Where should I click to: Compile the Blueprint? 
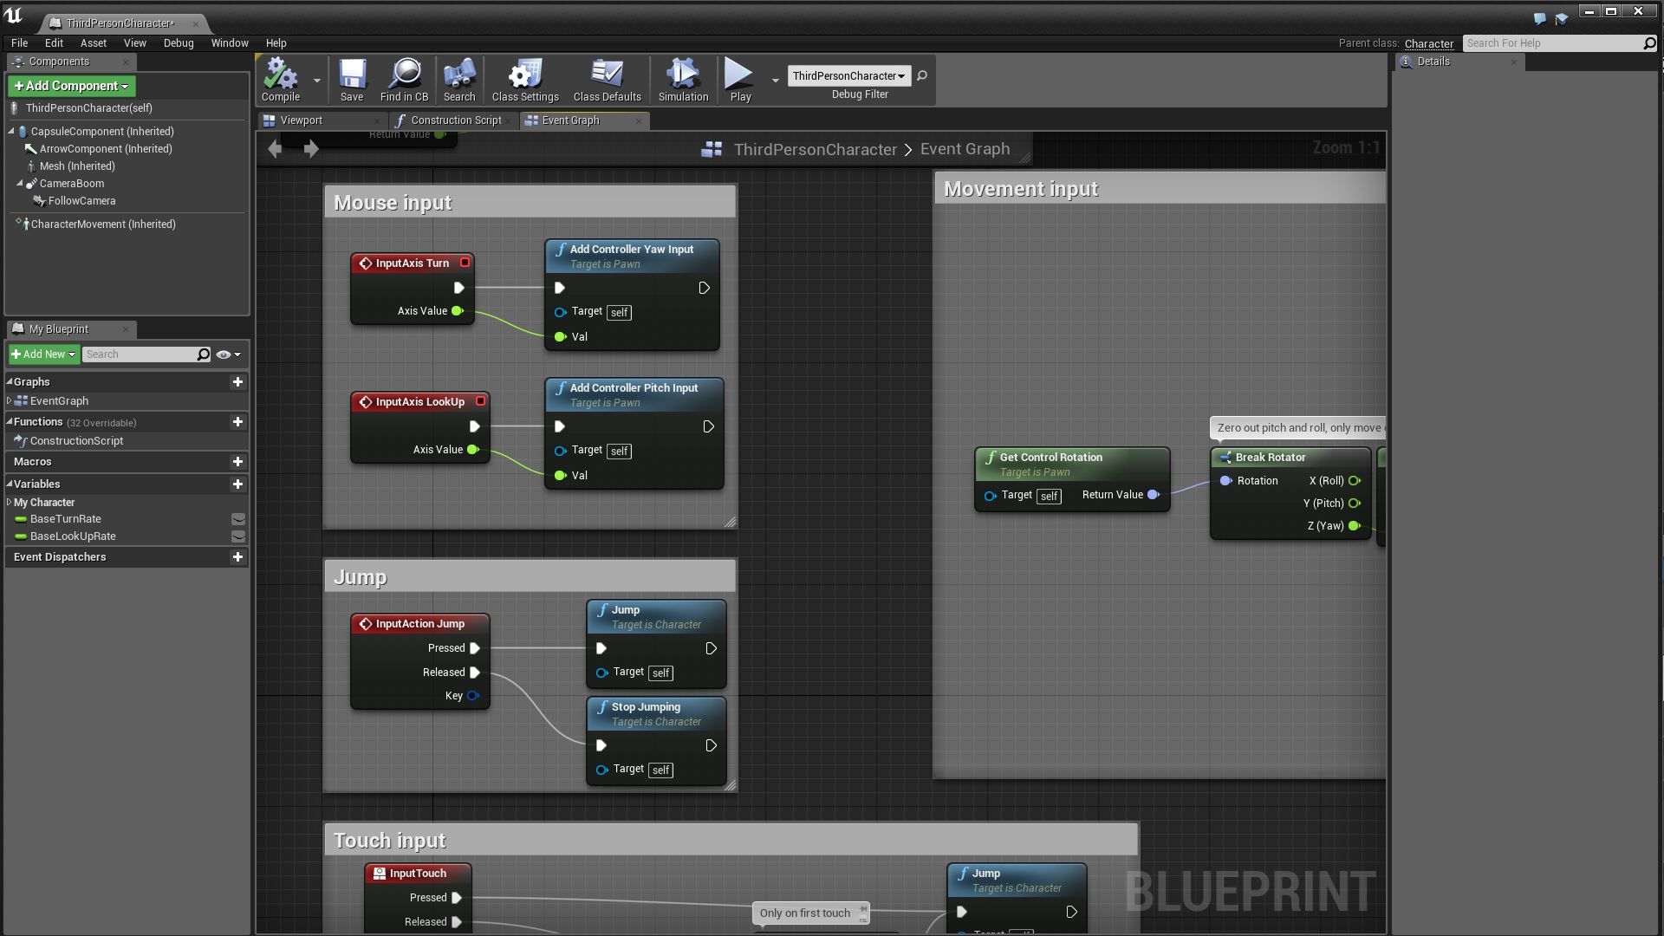279,79
